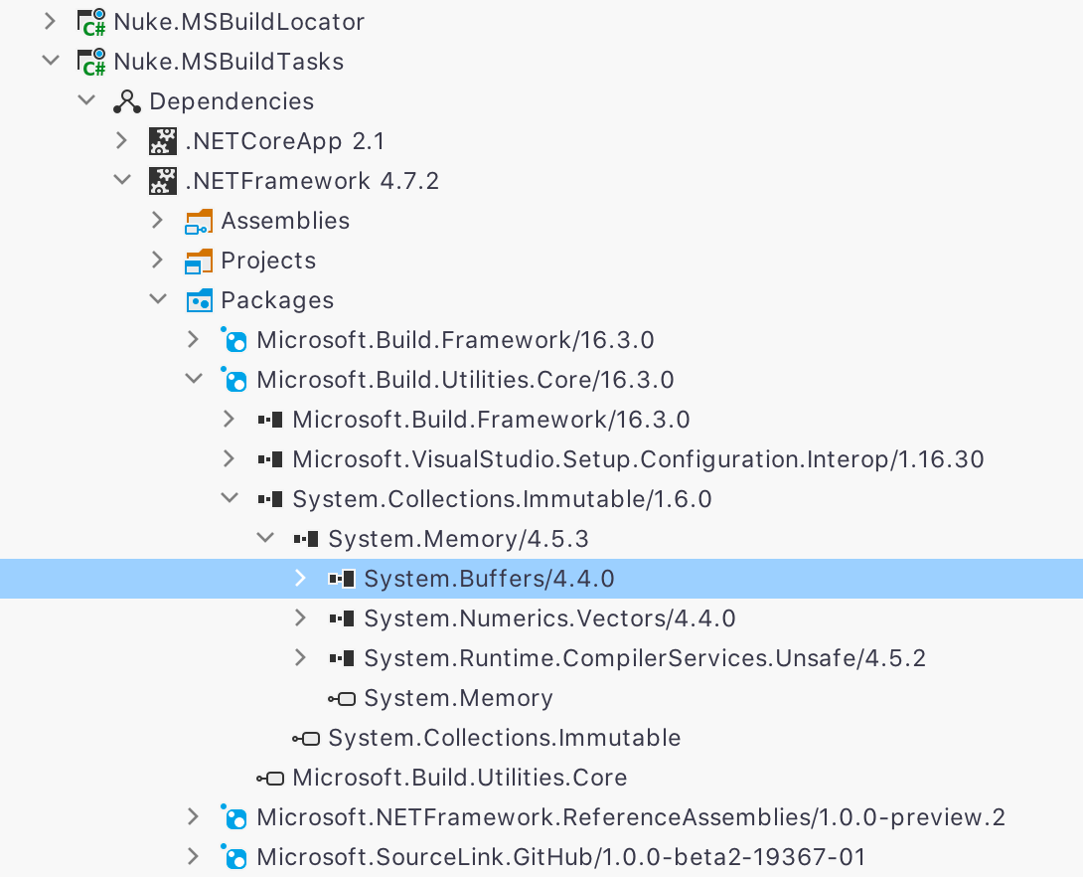The width and height of the screenshot is (1083, 877).
Task: Click the C# project icon of Nuke.MSBuildTasks
Action: [x=91, y=62]
